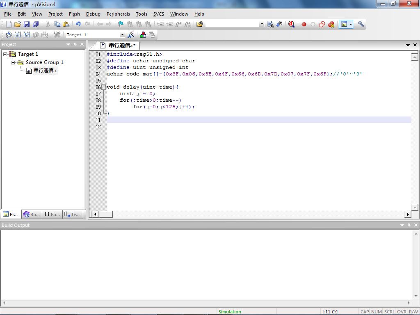420x315 pixels.
Task: Click the Manage Components colored blocks icon
Action: point(143,35)
